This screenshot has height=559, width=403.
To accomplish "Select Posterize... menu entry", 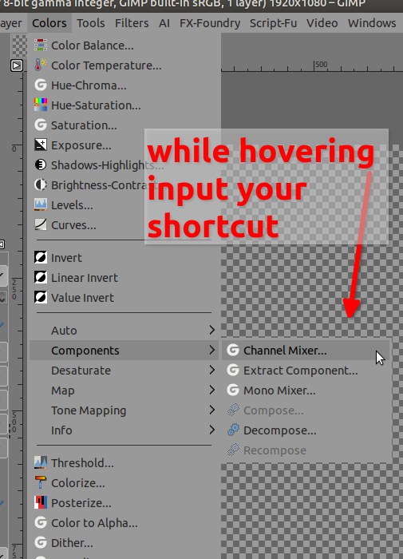I will pyautogui.click(x=124, y=502).
